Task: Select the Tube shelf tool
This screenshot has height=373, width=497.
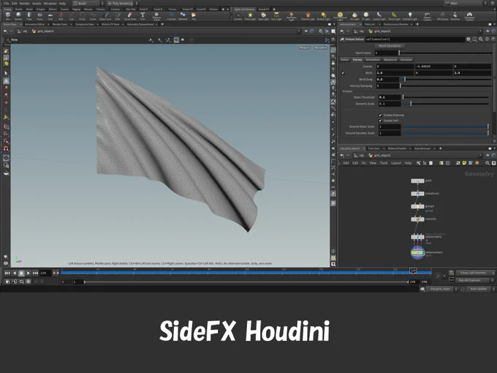Action: (29, 16)
